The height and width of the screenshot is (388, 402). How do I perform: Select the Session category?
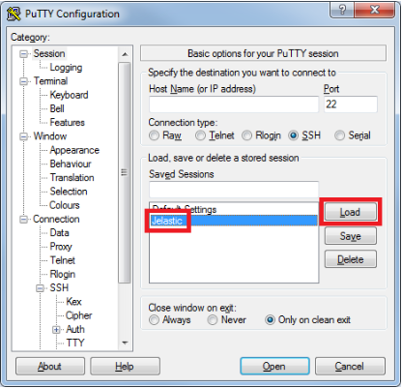click(49, 53)
